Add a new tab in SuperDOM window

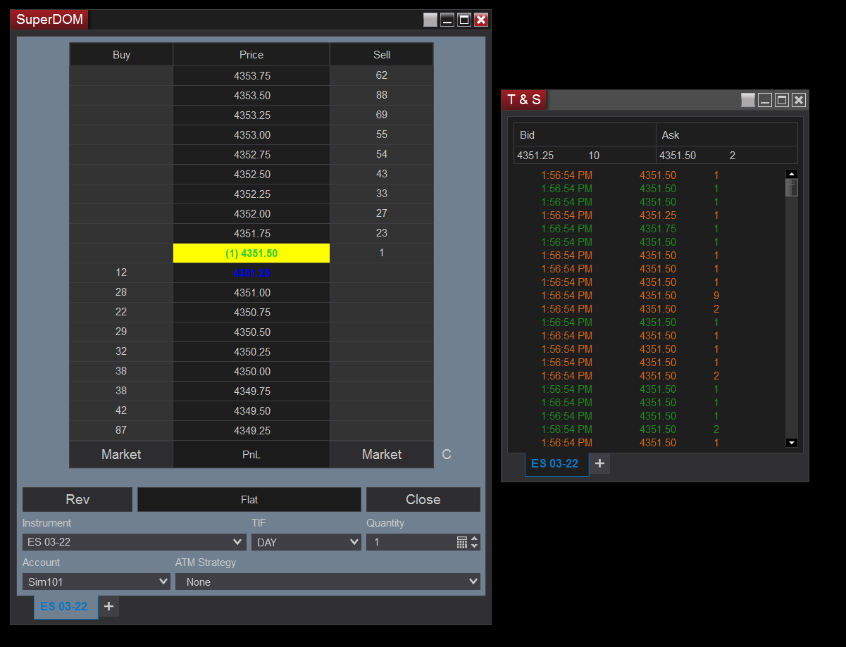[108, 606]
